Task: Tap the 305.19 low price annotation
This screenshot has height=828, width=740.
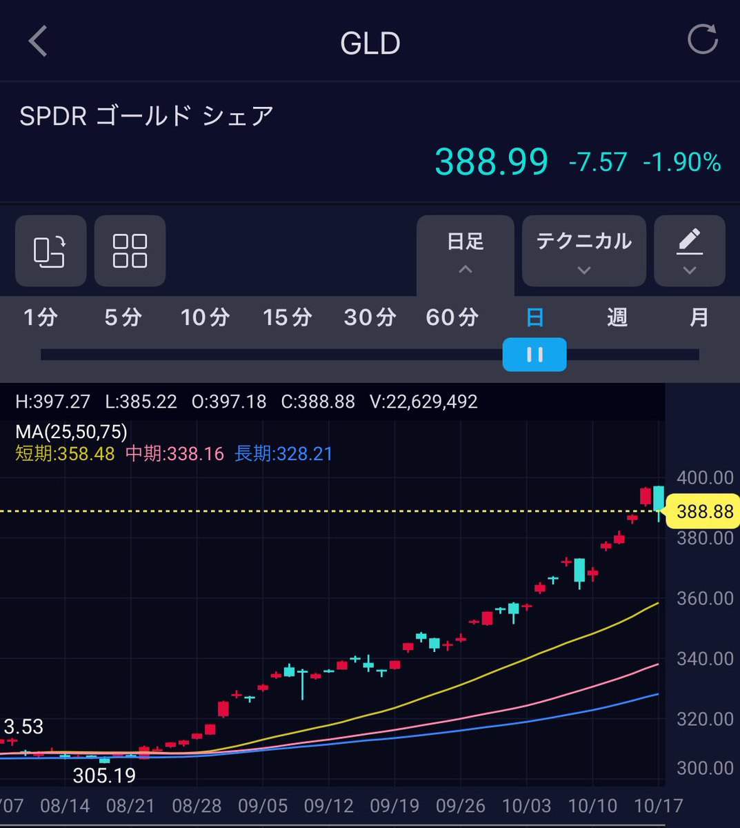Action: pos(104,776)
